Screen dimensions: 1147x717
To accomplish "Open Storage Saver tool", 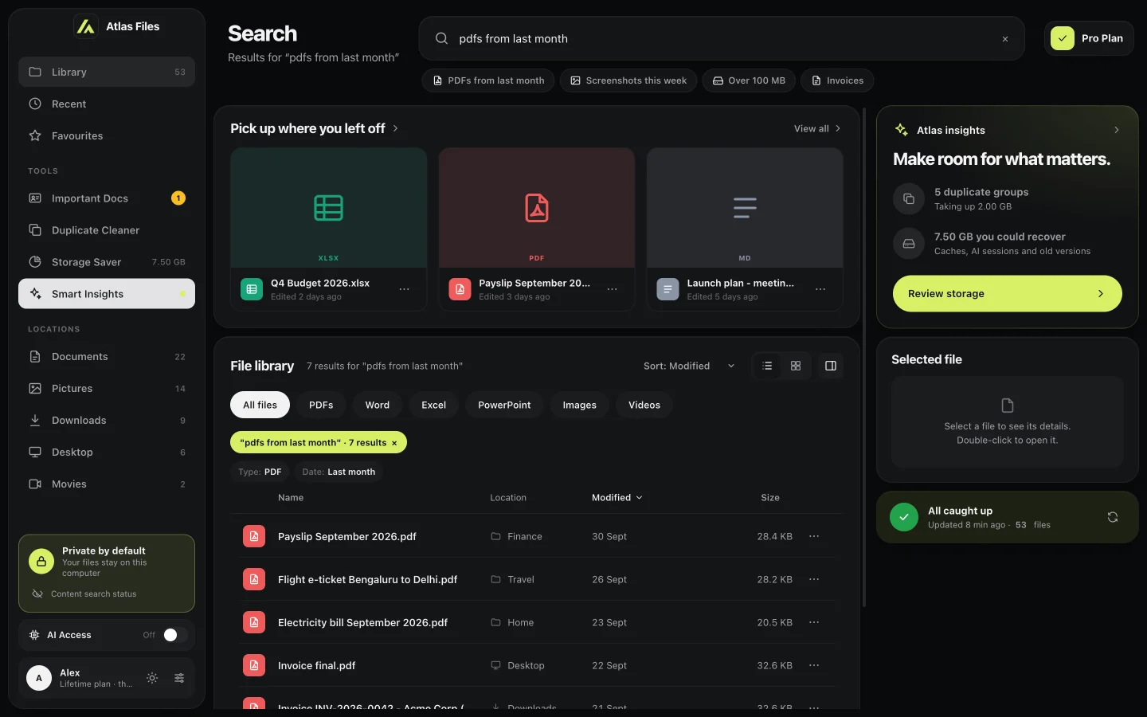I will coord(107,262).
